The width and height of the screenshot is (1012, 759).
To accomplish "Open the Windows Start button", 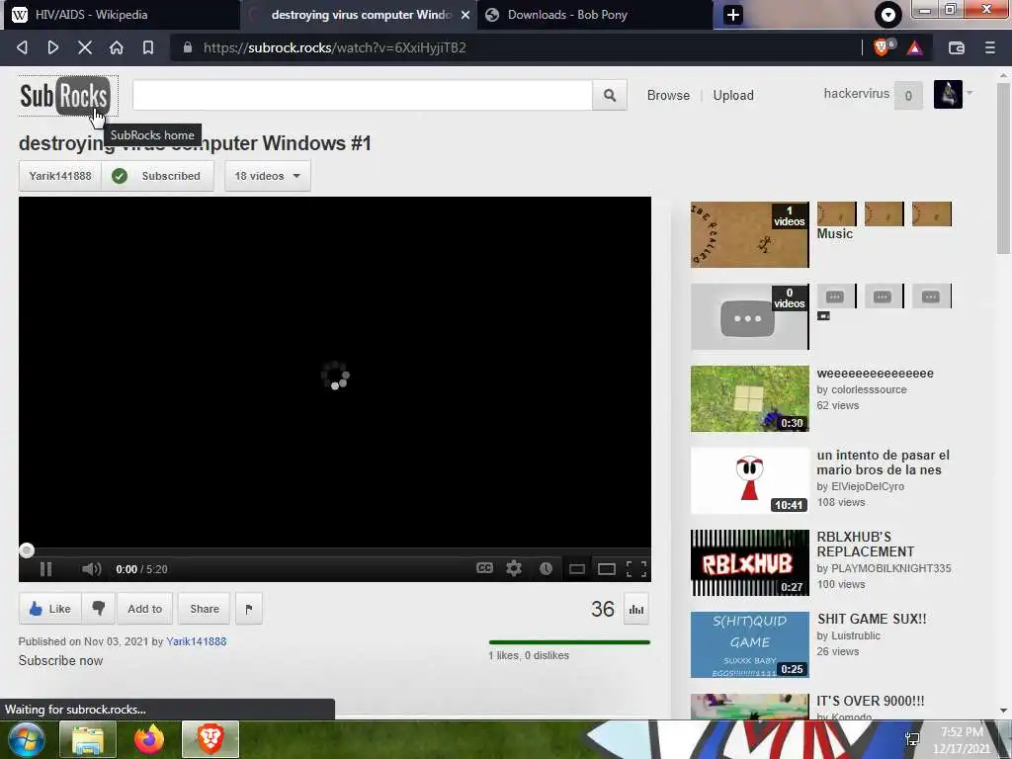I will tap(26, 739).
